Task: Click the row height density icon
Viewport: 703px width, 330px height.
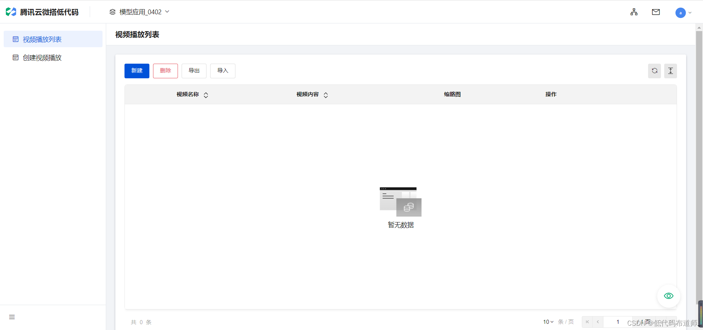Action: [670, 71]
